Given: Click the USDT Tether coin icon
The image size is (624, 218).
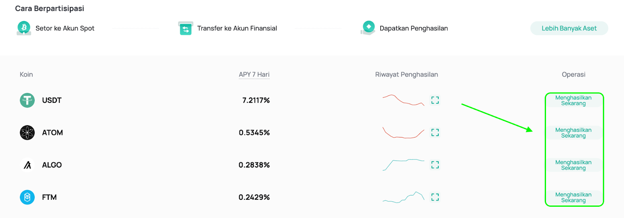Looking at the screenshot, I should pos(27,100).
